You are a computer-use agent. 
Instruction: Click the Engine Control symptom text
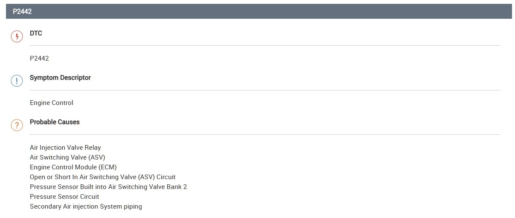tap(51, 103)
